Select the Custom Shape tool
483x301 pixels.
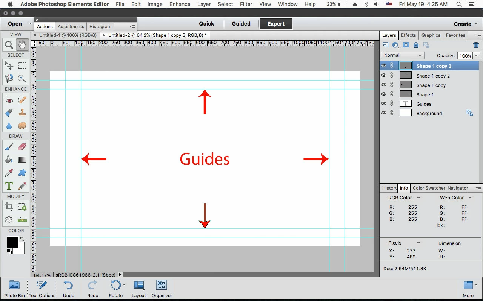point(22,173)
